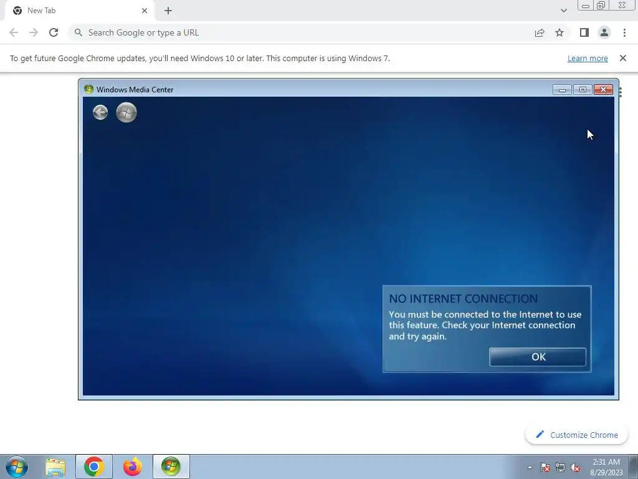
Task: Open muted volume tray icon
Action: click(575, 467)
